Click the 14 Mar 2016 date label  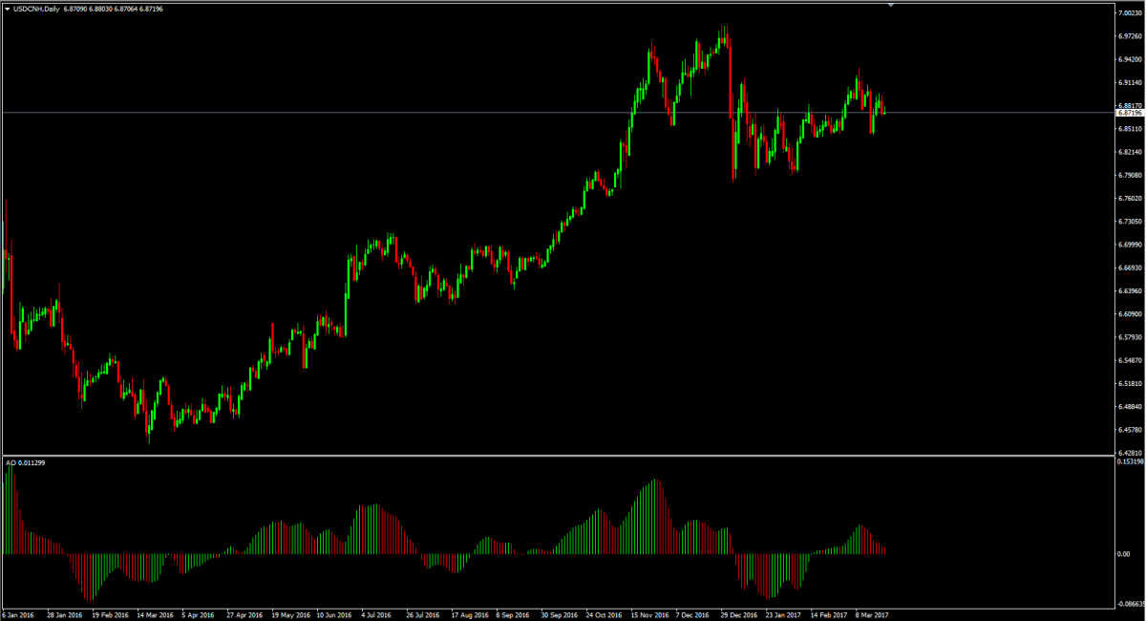pos(155,615)
